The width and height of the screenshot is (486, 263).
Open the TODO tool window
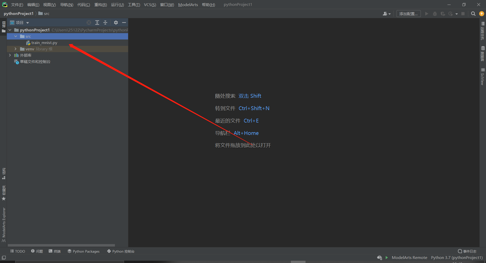(17, 251)
